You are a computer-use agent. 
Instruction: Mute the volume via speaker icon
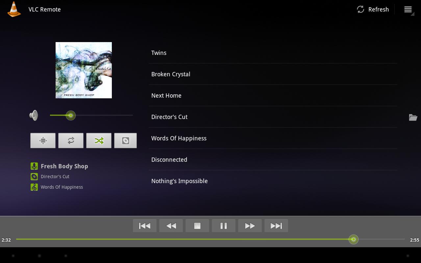point(34,115)
